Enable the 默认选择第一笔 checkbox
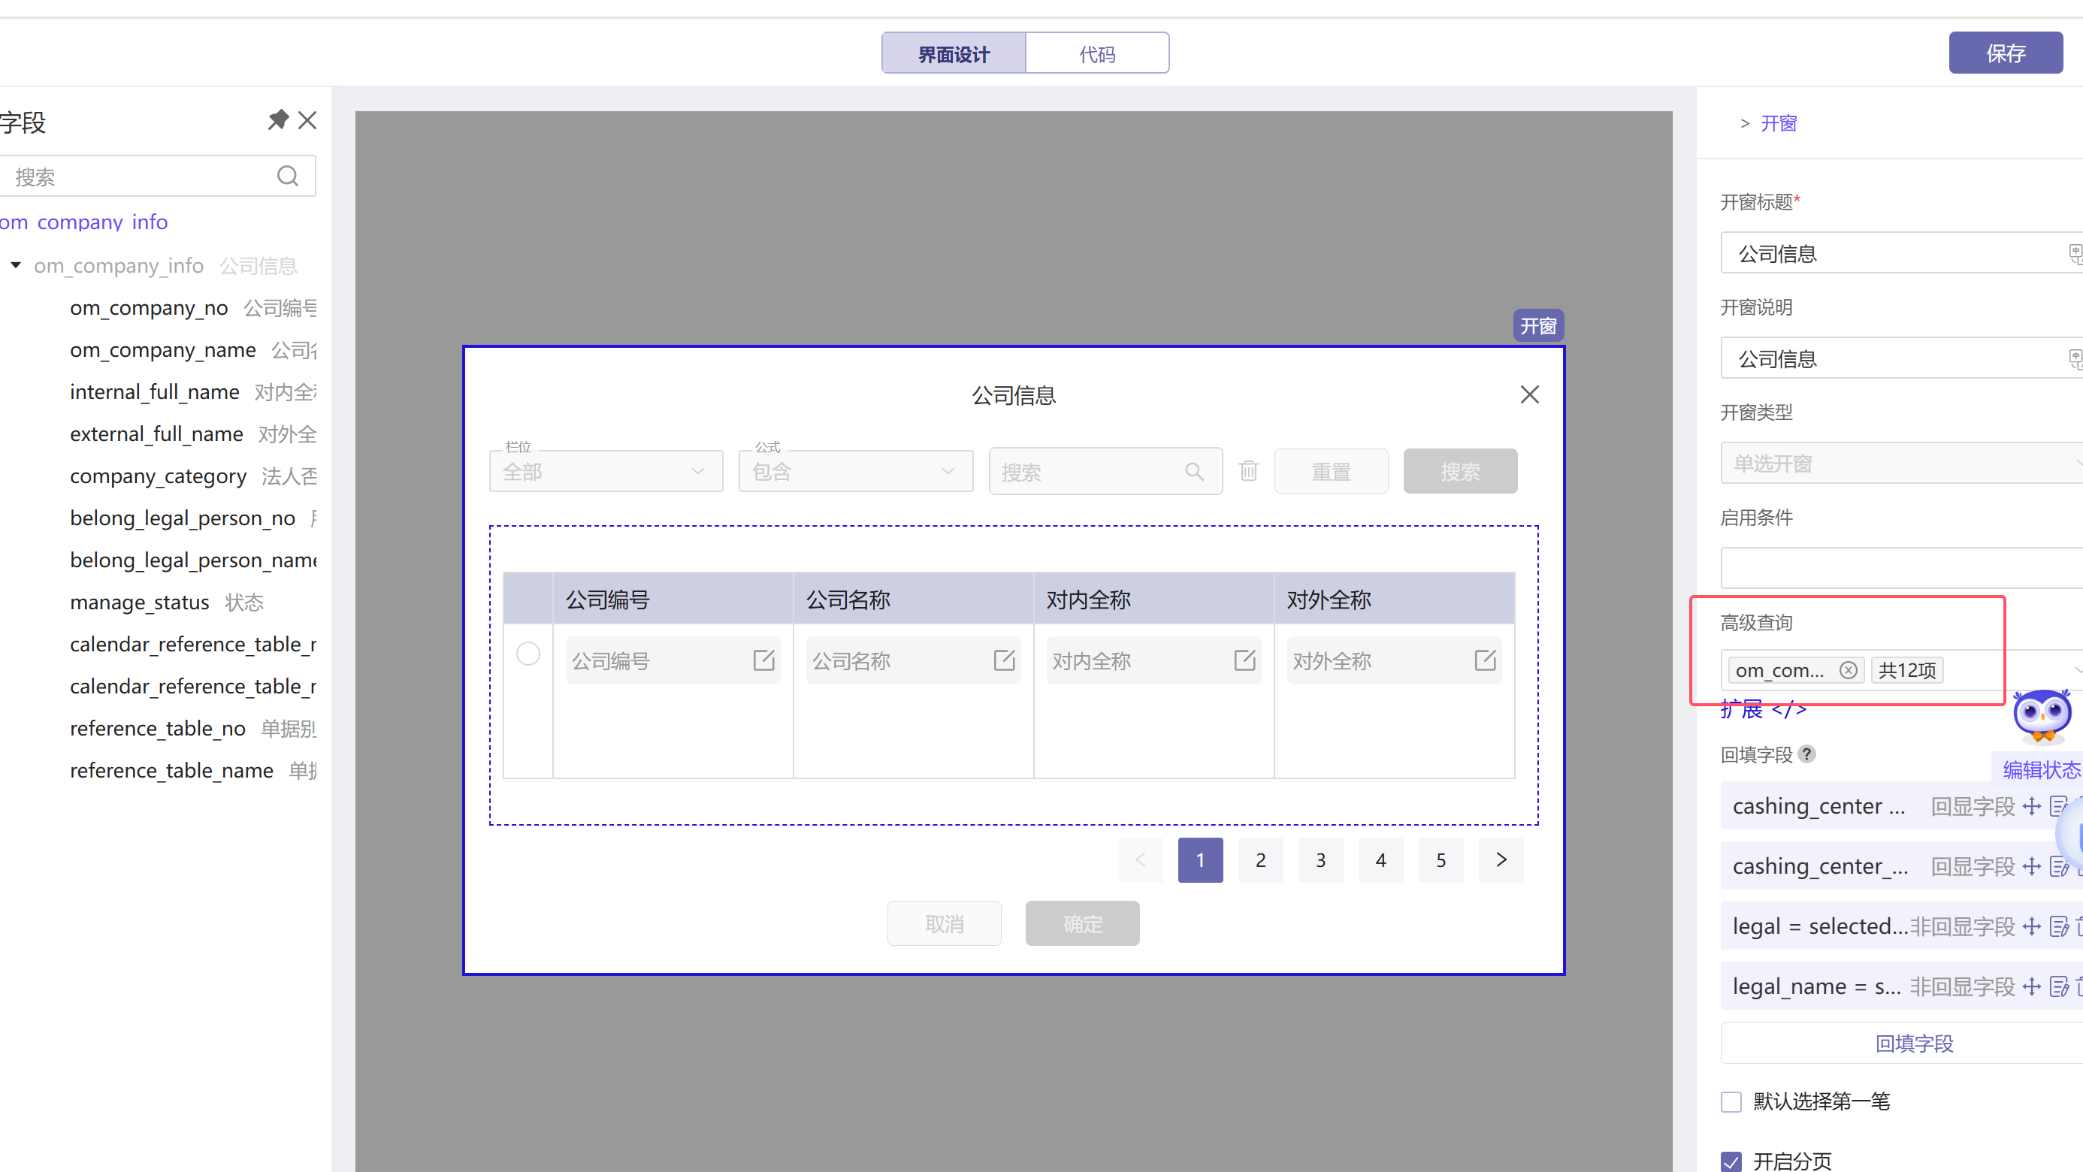This screenshot has width=2083, height=1172. tap(1731, 1101)
